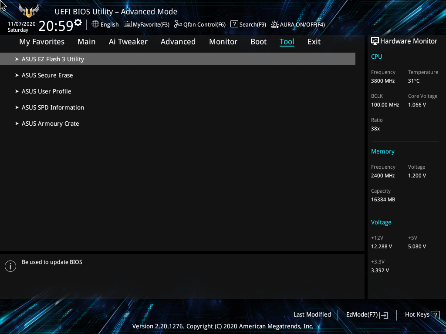Click the memory frequency value 2400 MHz

coord(382,176)
